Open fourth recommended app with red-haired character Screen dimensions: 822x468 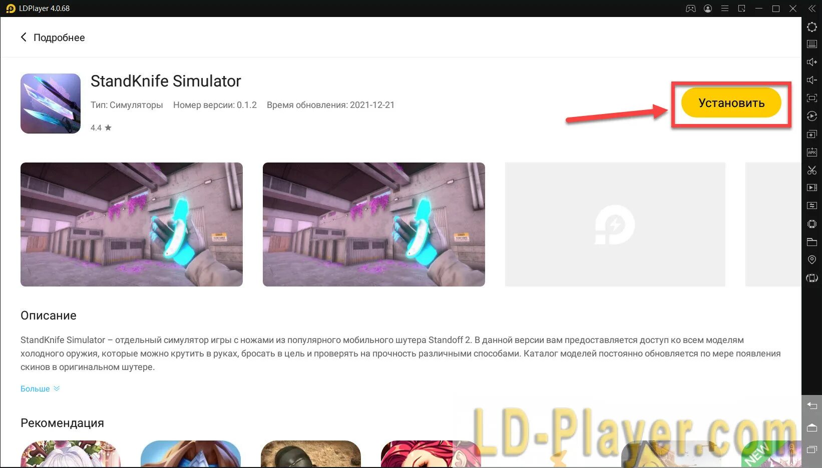(431, 454)
